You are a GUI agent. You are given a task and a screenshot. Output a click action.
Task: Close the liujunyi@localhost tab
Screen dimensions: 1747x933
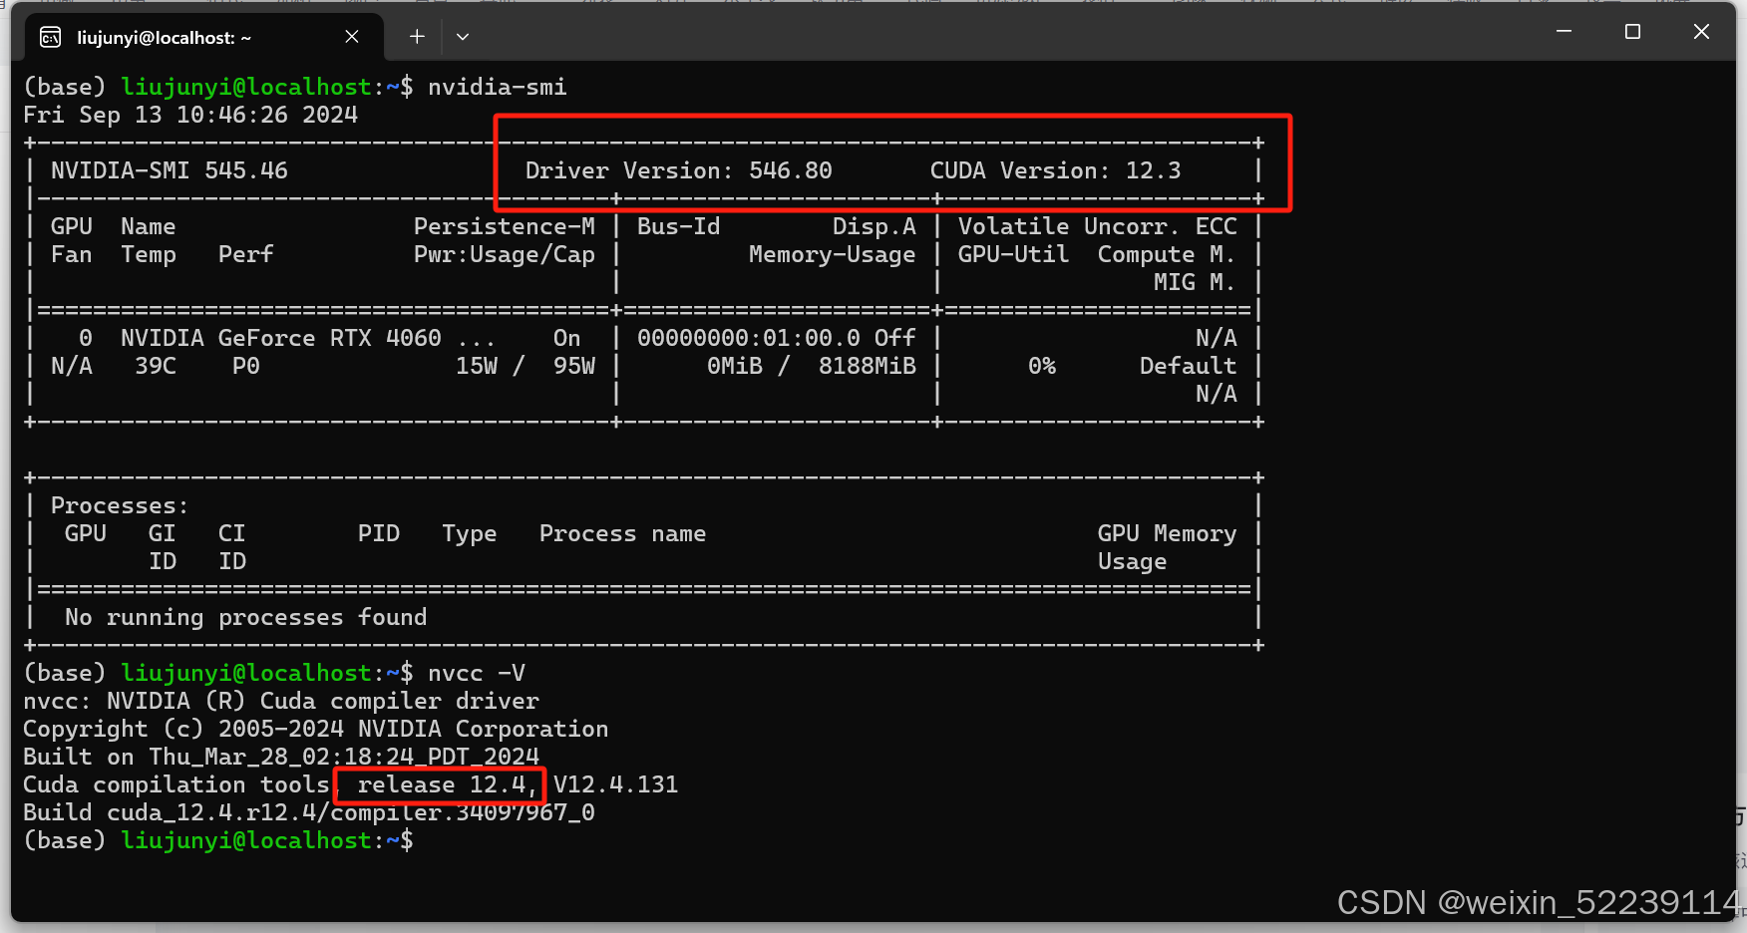click(352, 37)
